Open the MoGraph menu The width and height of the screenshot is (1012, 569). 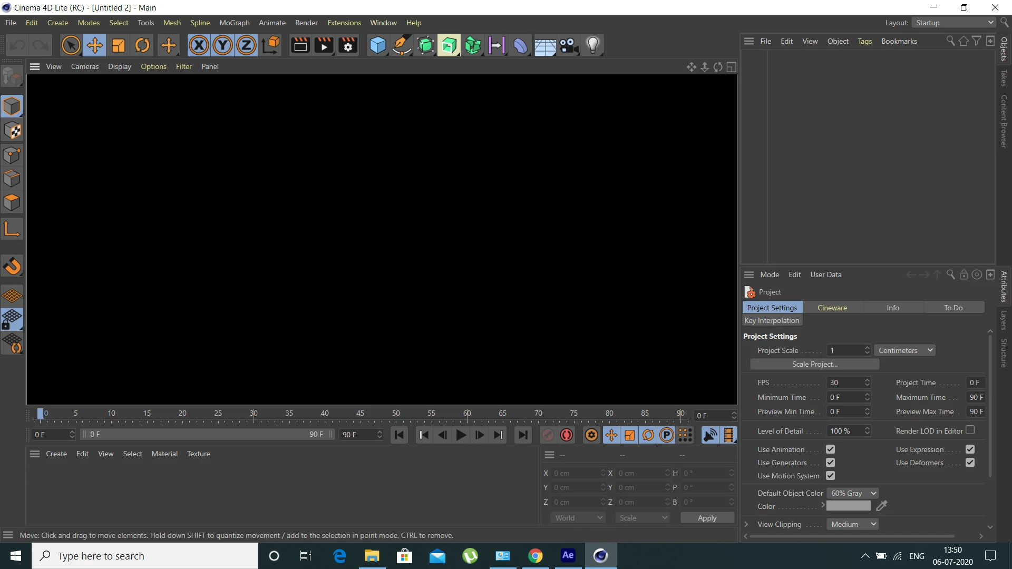coord(234,23)
